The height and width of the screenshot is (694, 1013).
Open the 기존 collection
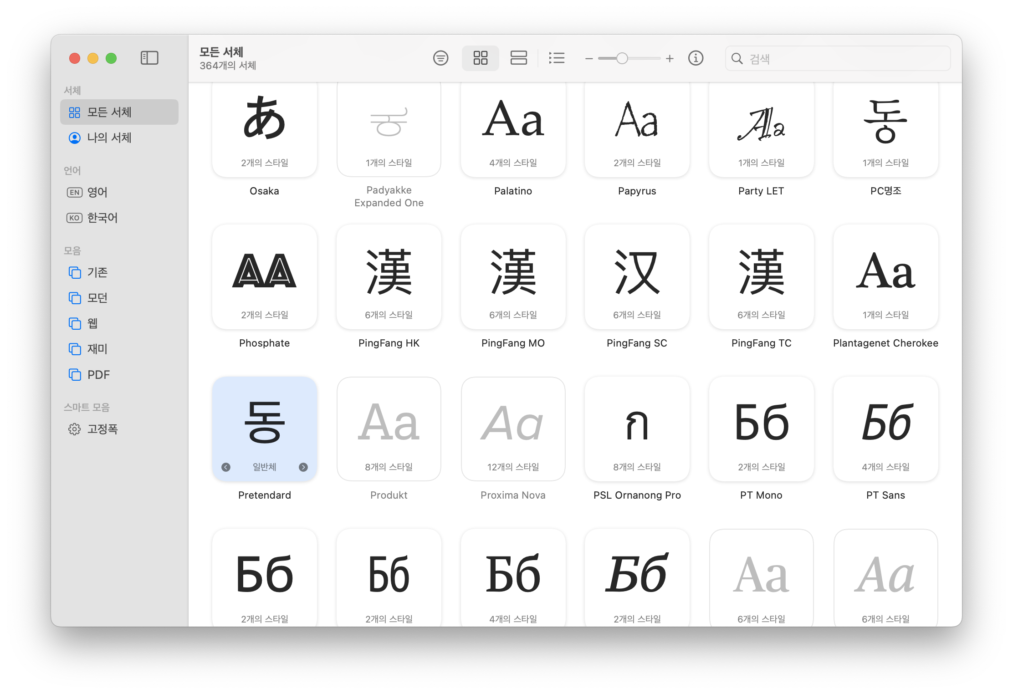click(119, 272)
